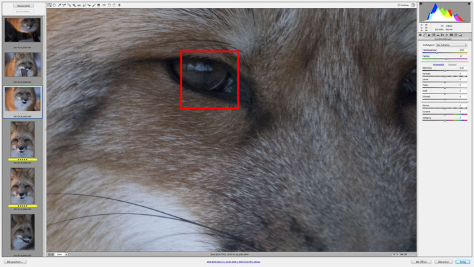This screenshot has height=267, width=474.
Task: Select the Spot Removal tool
Action: (84, 5)
